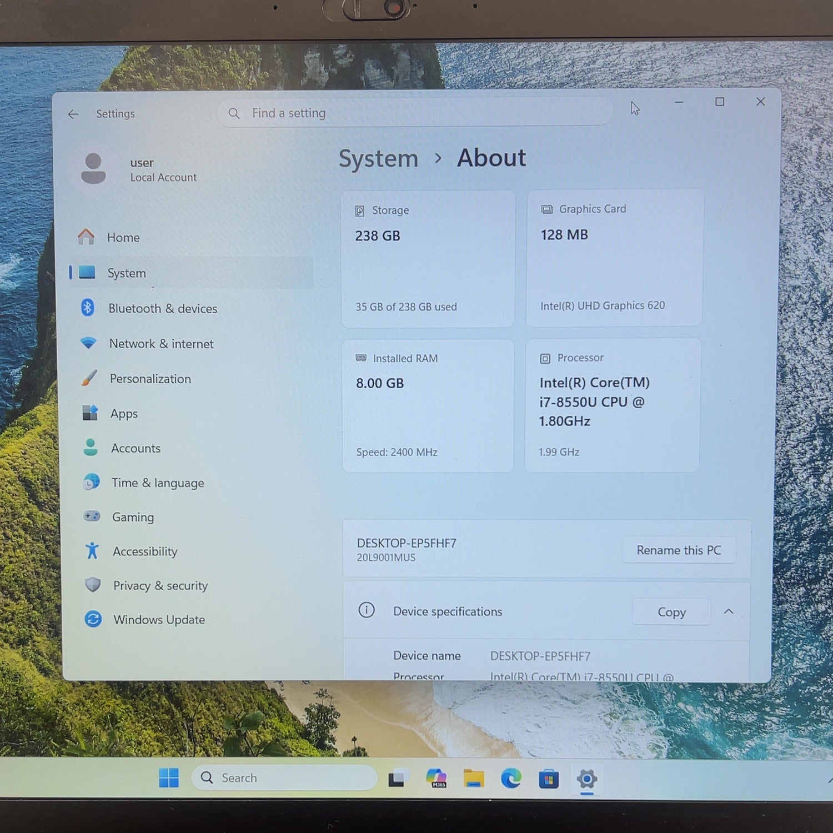Click the 20L9001MUS model number text
This screenshot has height=833, width=833.
point(386,558)
